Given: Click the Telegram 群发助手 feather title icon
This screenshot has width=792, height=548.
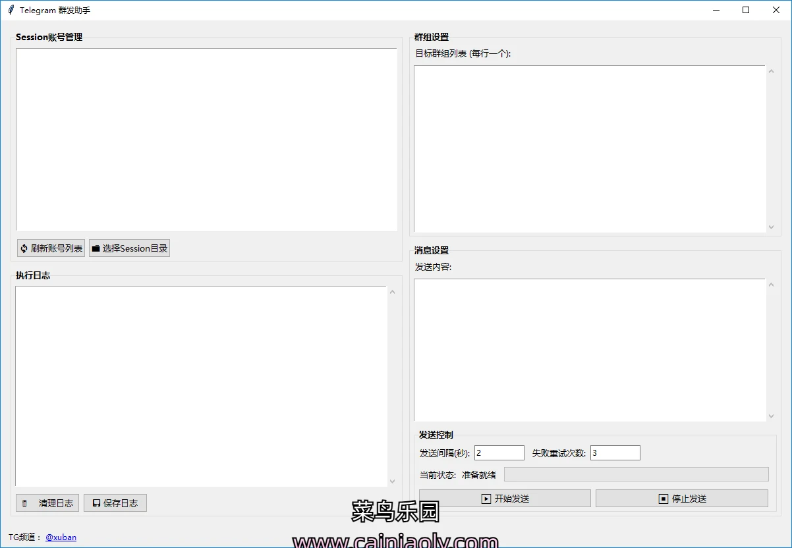Looking at the screenshot, I should pos(11,10).
